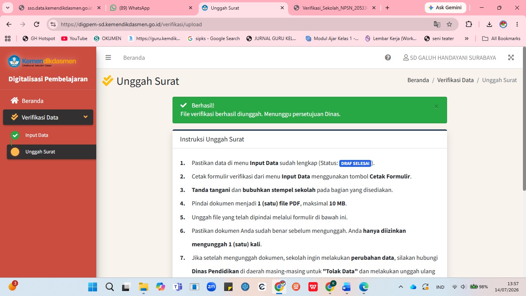Dismiss the green Berhasil success alert
The height and width of the screenshot is (296, 526).
pos(436,106)
